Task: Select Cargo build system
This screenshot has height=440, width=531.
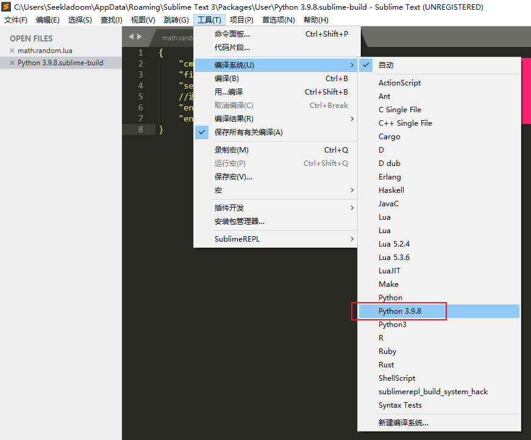Action: point(439,137)
